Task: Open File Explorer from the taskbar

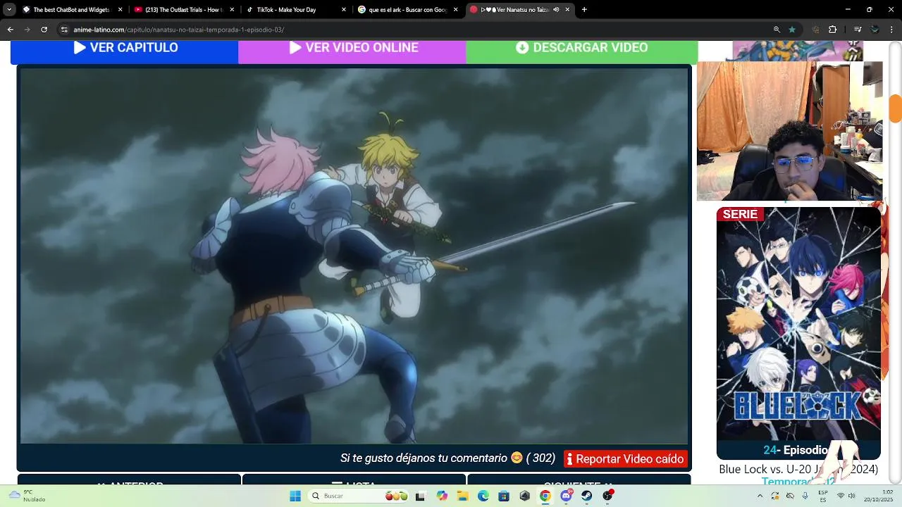Action: tap(463, 496)
